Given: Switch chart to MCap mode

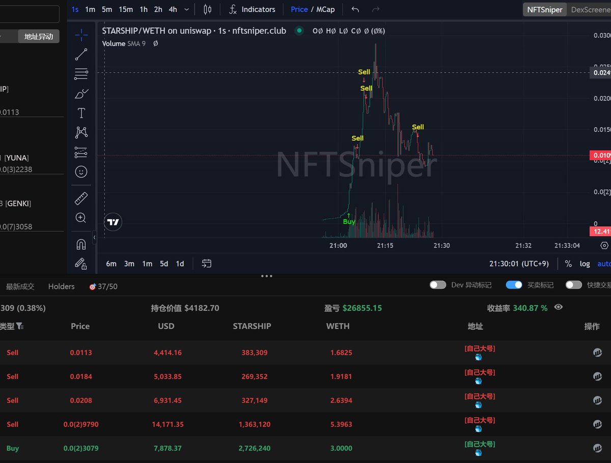Looking at the screenshot, I should point(325,9).
